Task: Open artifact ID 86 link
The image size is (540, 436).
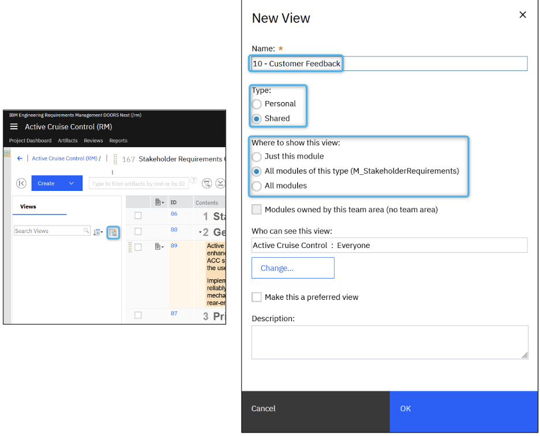Action: pyautogui.click(x=174, y=214)
